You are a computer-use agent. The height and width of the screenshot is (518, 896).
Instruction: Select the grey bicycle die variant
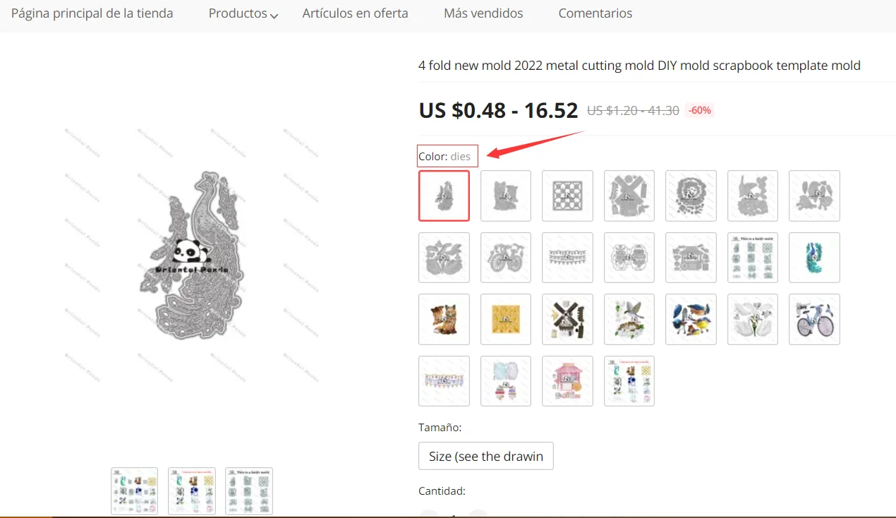pyautogui.click(x=506, y=258)
